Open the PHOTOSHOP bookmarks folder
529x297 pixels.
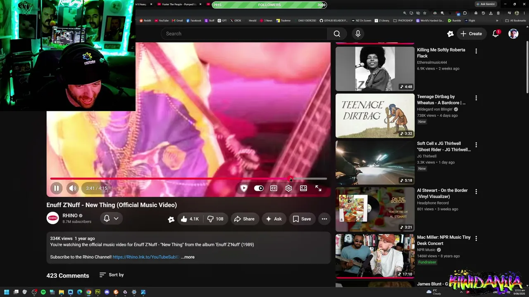coord(403,21)
